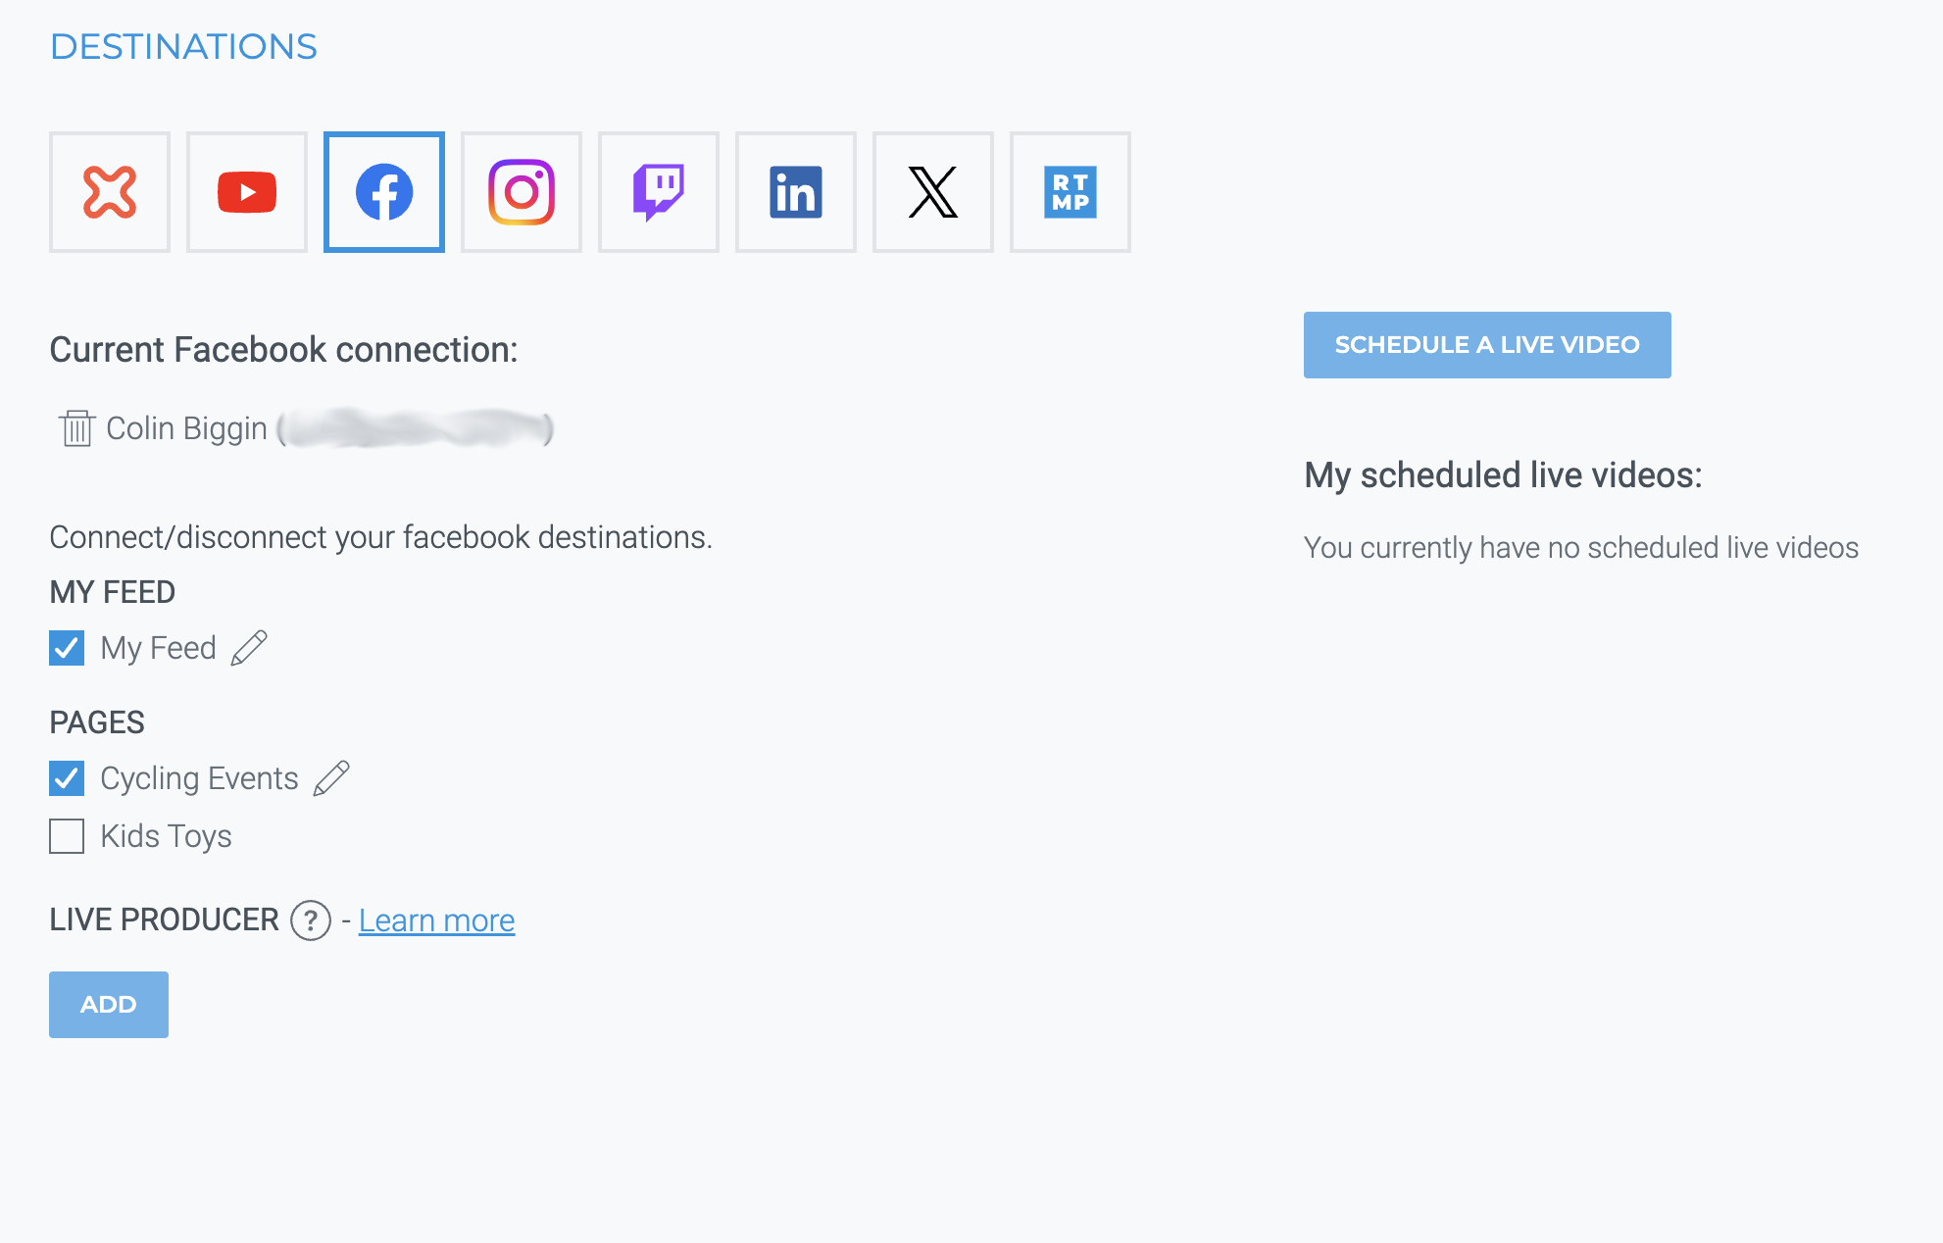This screenshot has height=1243, width=1943.
Task: Click the 'Current Facebook connection:' heading
Action: (x=283, y=350)
